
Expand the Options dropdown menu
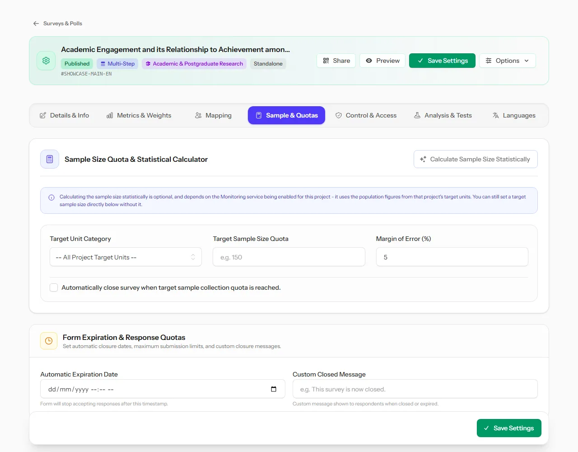[508, 61]
